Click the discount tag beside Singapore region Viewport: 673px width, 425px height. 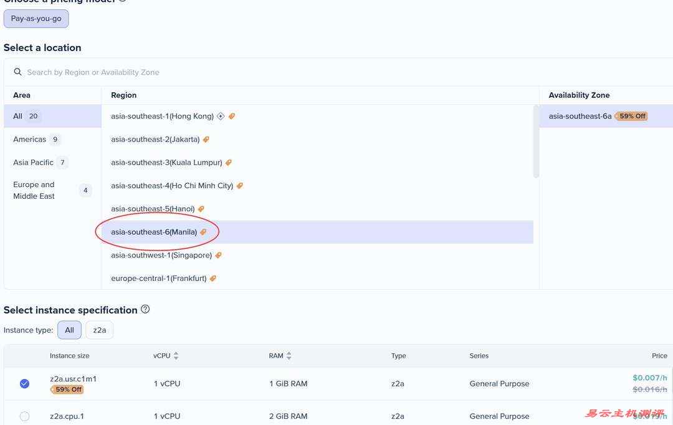click(218, 255)
